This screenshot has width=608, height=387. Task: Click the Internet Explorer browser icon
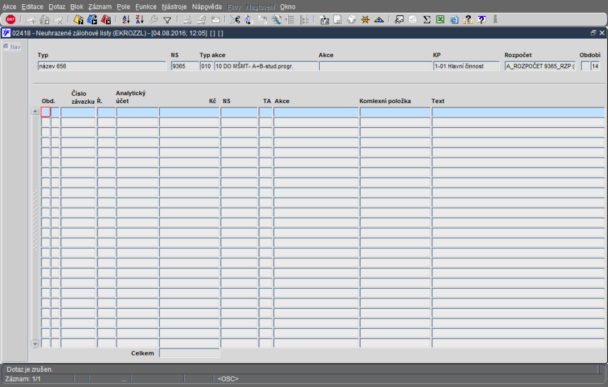[x=454, y=19]
